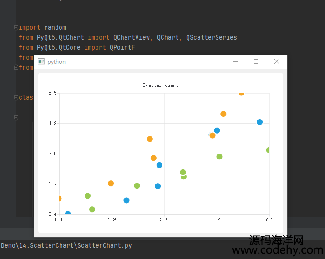The width and height of the screenshot is (325, 259).
Task: Maximize the python chart window
Action: 256,61
